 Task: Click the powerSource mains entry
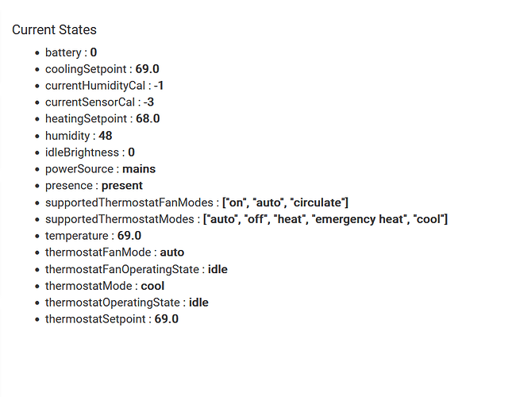click(100, 169)
